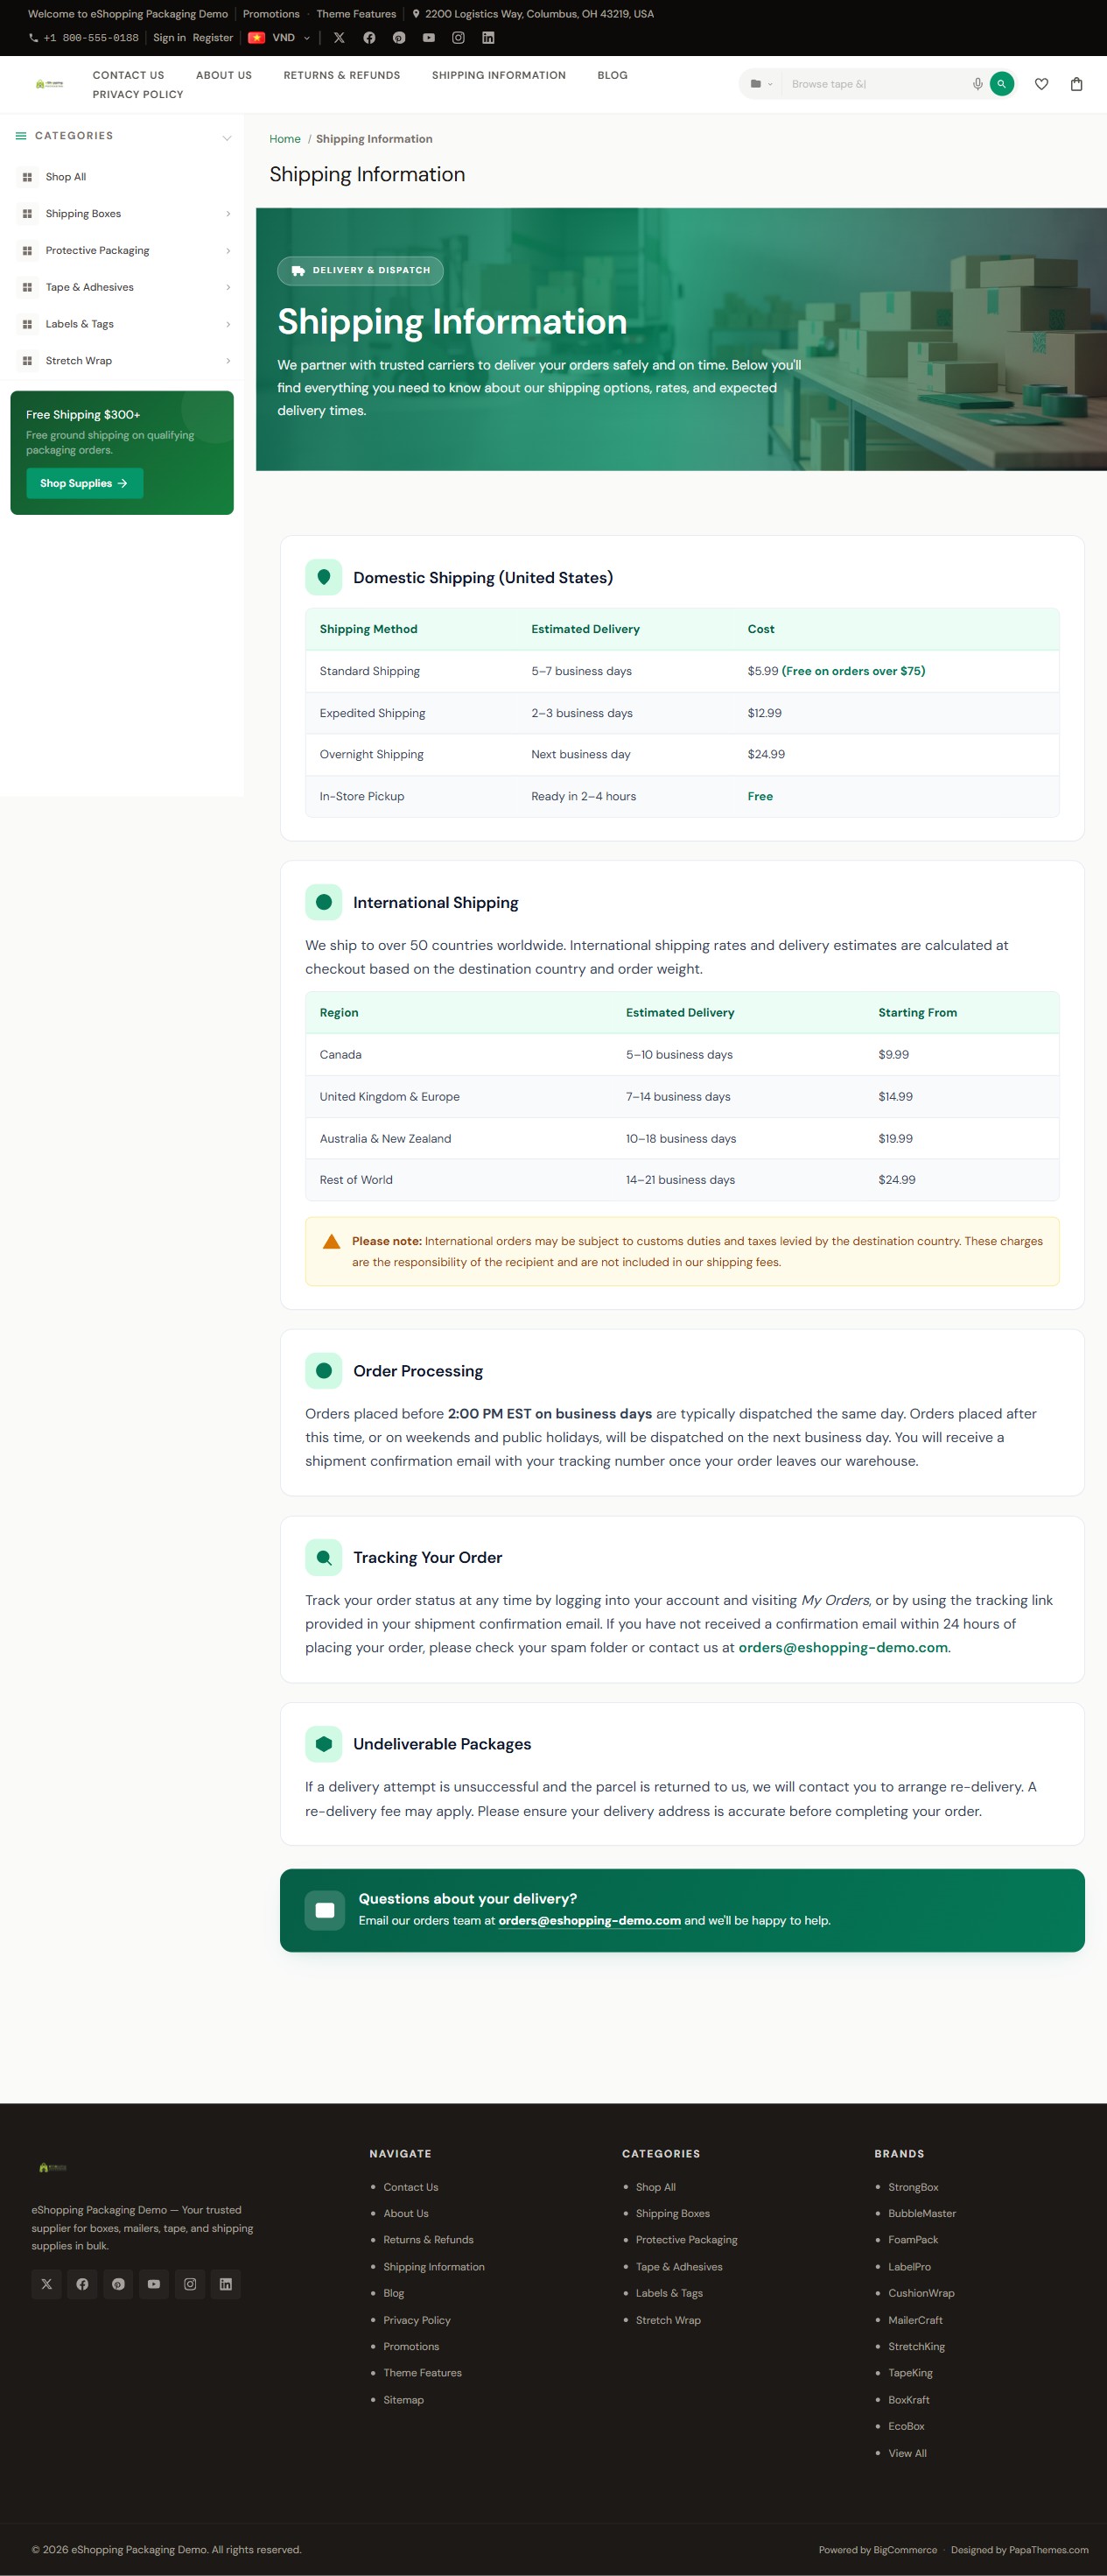Expand the Stretch Wrap submenu arrow
This screenshot has width=1107, height=2576.
click(x=228, y=361)
